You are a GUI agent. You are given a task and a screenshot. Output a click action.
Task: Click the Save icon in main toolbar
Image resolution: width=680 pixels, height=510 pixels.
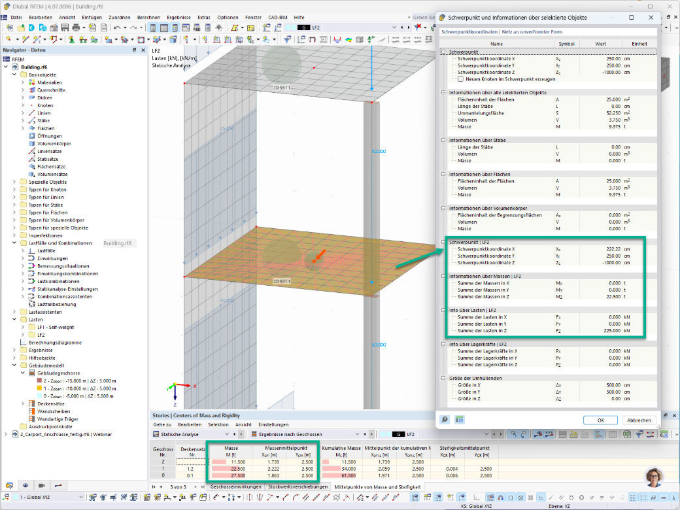(65, 27)
